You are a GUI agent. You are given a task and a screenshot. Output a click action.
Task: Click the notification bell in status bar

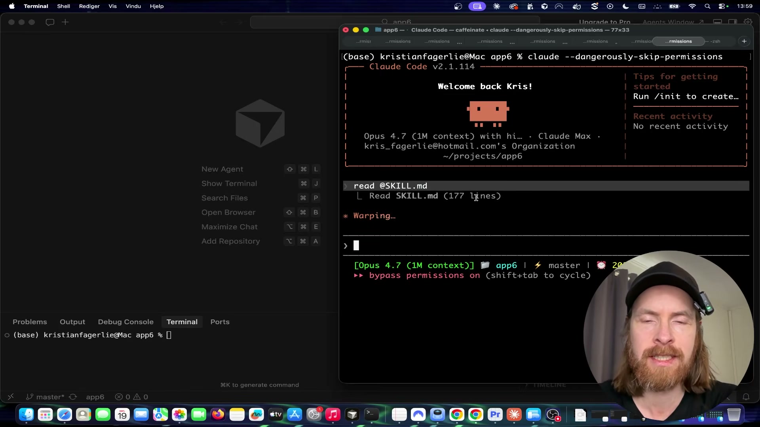click(746, 397)
